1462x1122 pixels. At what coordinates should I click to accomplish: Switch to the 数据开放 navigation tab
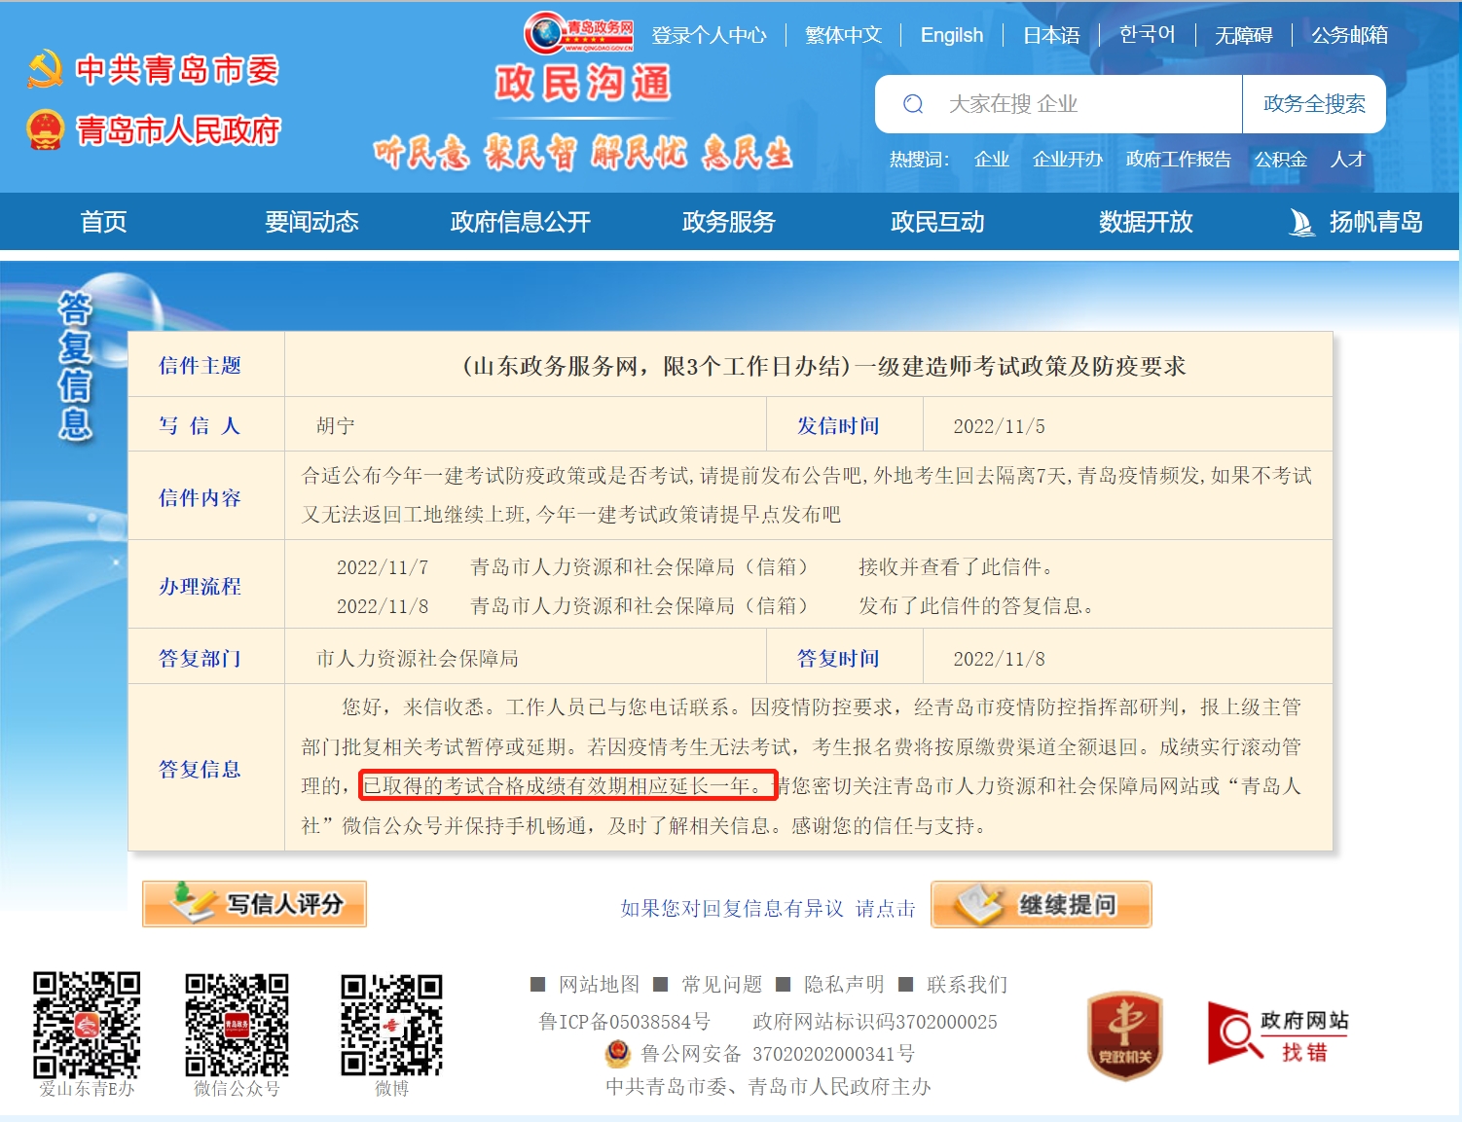coord(1146,222)
